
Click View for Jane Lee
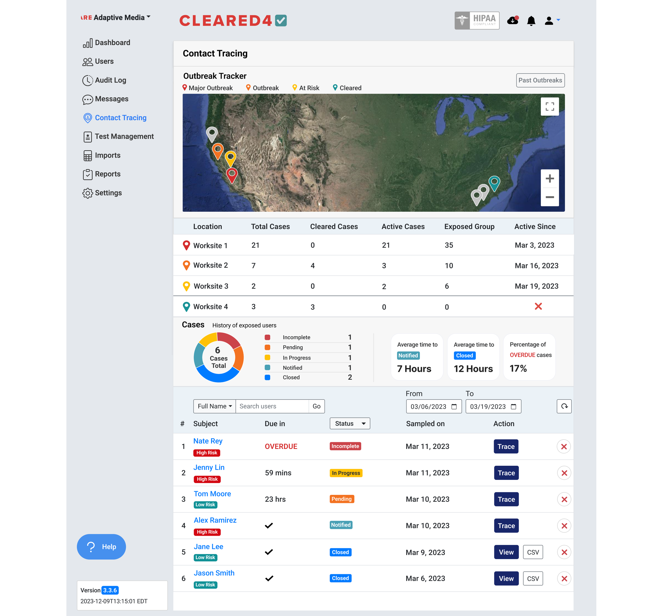[x=506, y=552]
